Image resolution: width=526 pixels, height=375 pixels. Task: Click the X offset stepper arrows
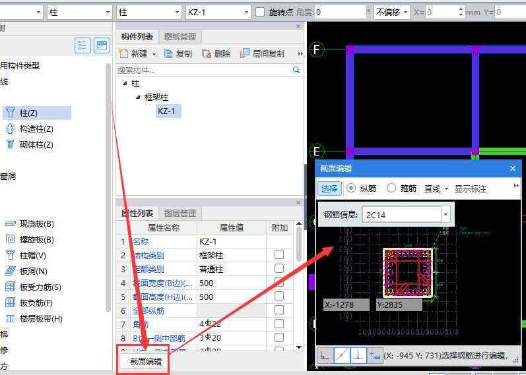coord(461,13)
